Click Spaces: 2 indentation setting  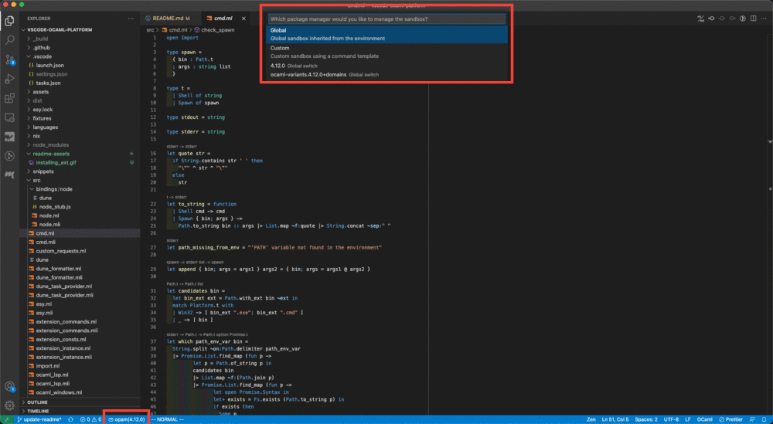[645, 419]
